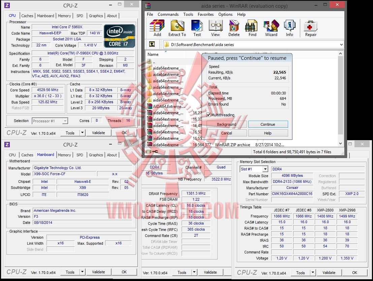373x281 pixels.
Task: Open About tab in Mainboard CPU-Z window
Action: coord(112,155)
